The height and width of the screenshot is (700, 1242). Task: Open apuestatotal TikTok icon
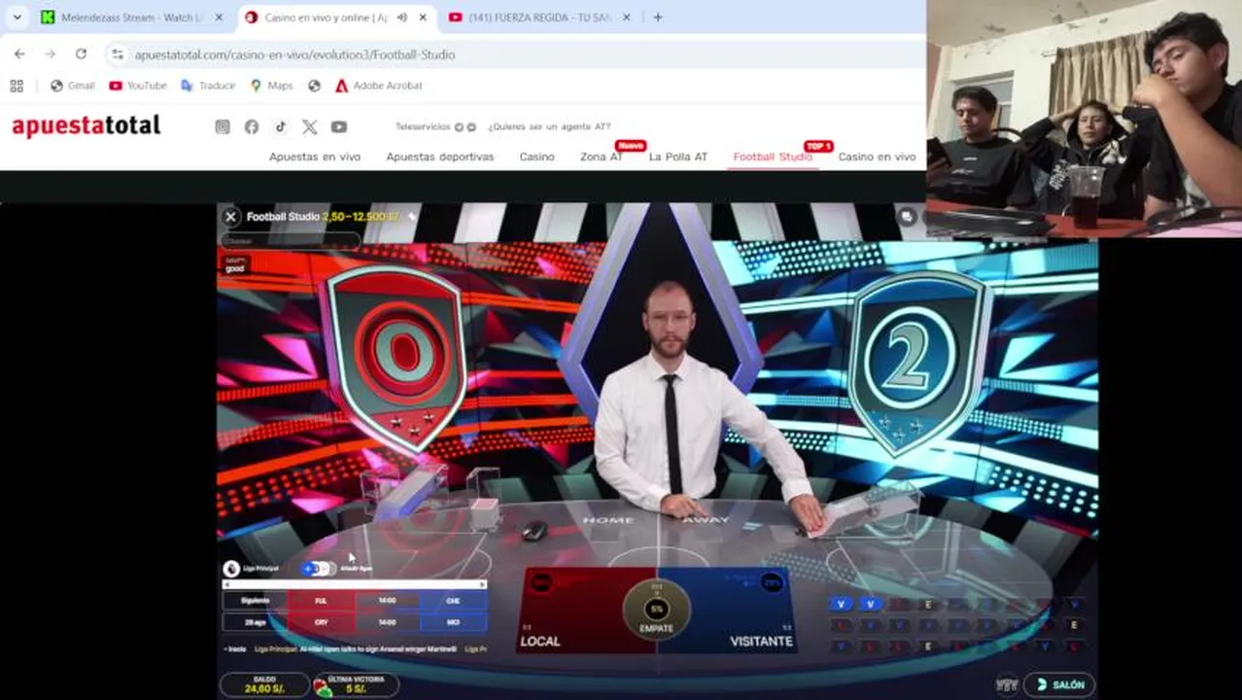[280, 126]
